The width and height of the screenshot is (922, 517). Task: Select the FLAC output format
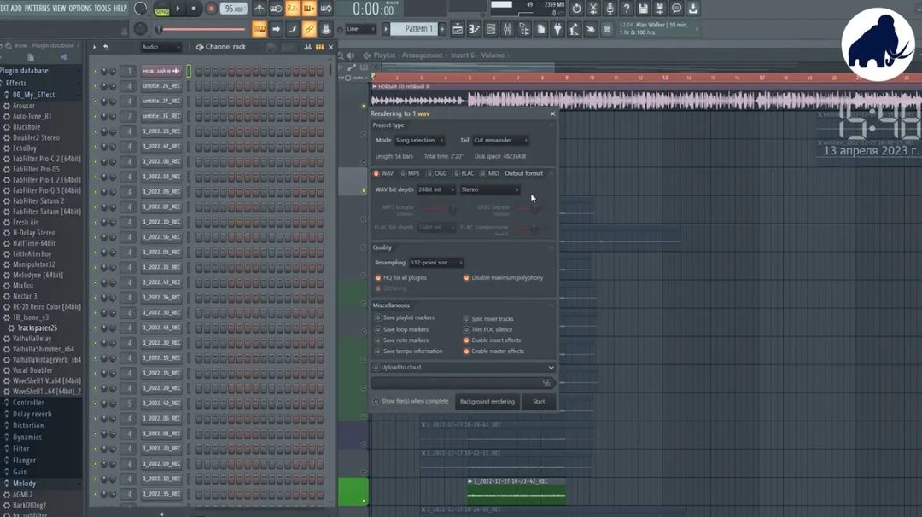click(x=464, y=173)
